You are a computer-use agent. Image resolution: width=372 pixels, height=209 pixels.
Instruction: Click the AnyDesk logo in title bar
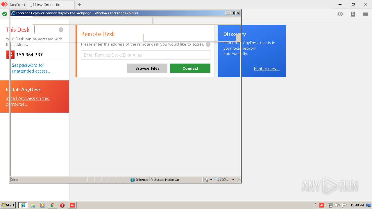tap(4, 4)
